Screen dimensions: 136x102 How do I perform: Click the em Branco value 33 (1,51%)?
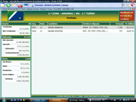(25, 64)
